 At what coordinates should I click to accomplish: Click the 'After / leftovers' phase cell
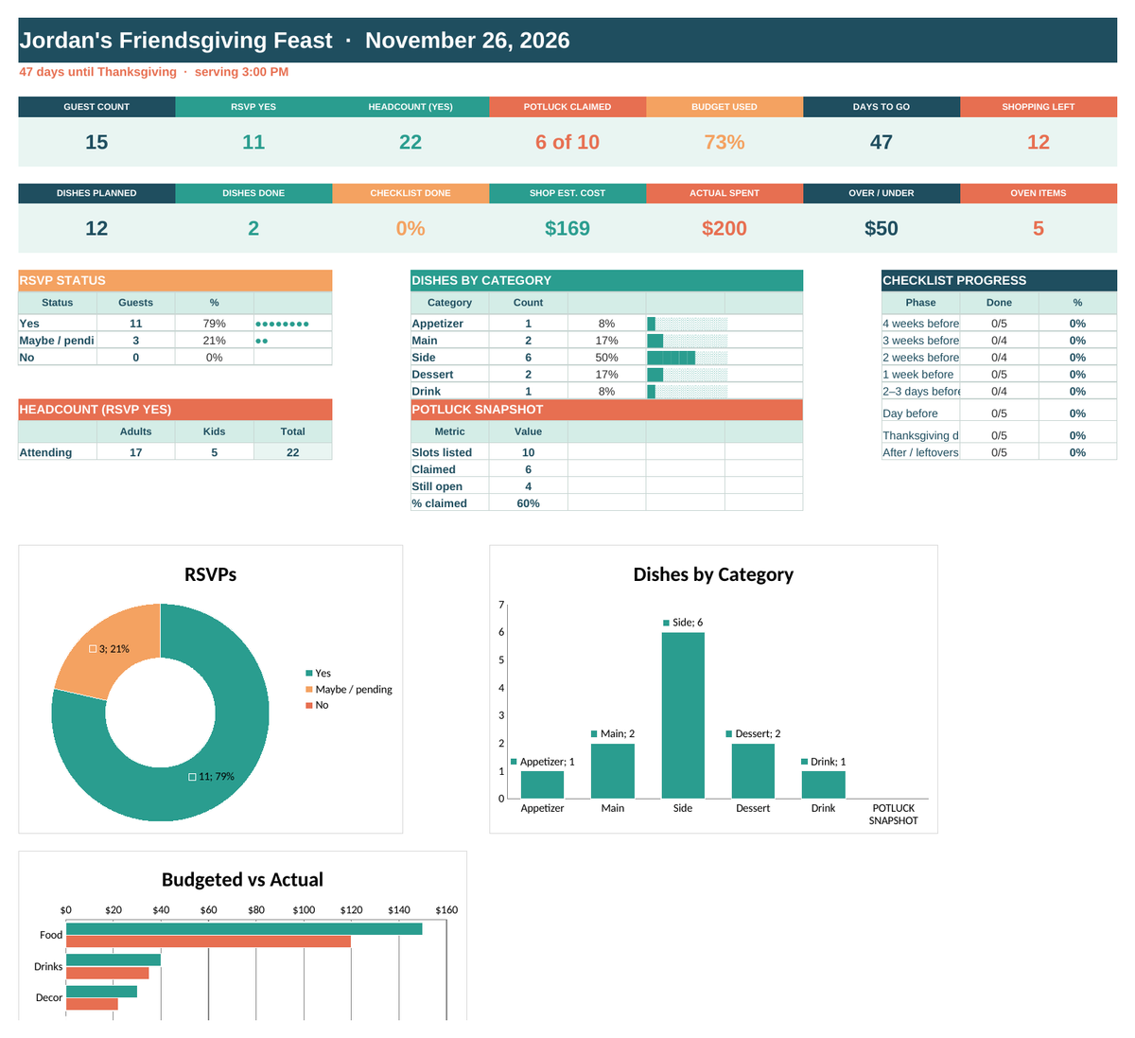(920, 452)
